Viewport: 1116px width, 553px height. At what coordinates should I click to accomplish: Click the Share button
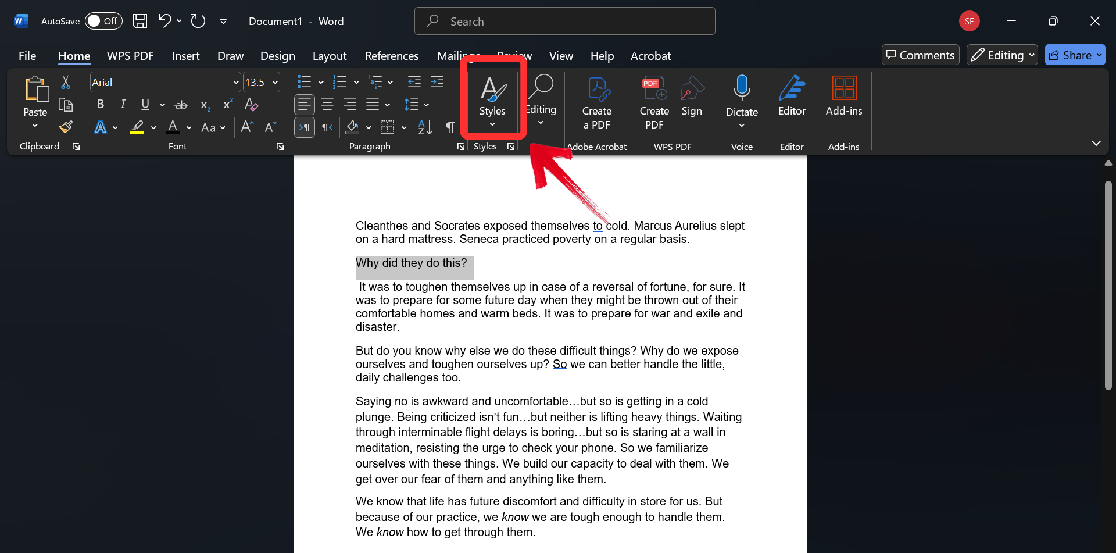click(x=1075, y=55)
